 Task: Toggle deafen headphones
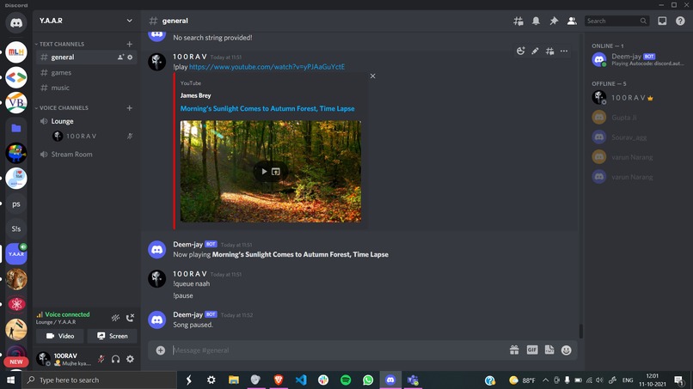point(115,359)
